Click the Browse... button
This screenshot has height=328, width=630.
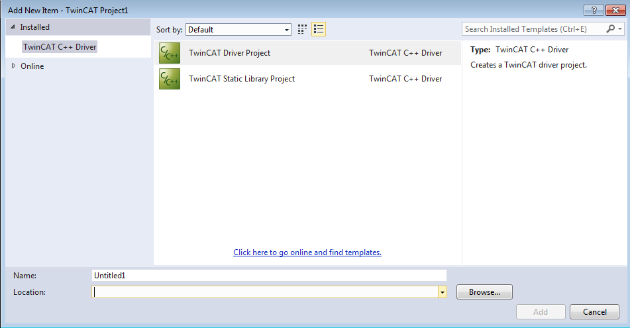484,292
